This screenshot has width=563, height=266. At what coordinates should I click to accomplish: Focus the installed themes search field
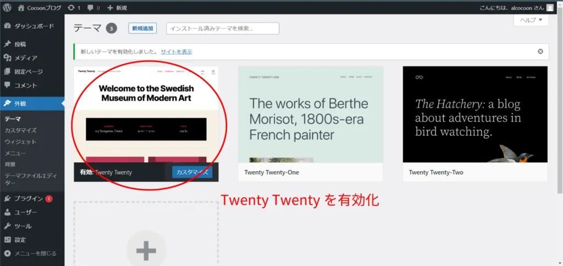point(223,29)
